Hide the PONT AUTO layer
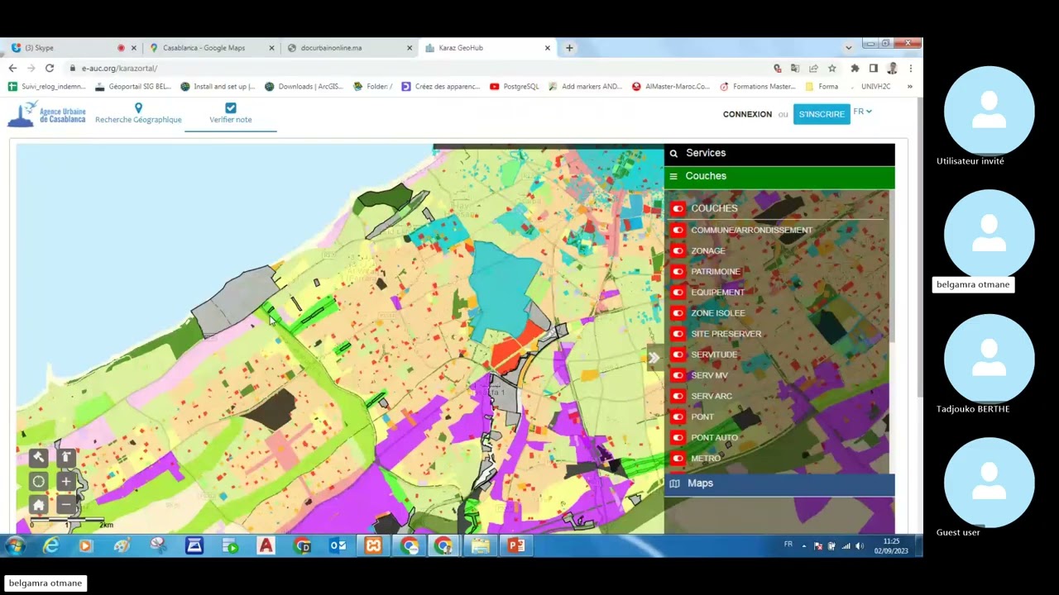This screenshot has height=595, width=1059. [x=678, y=437]
